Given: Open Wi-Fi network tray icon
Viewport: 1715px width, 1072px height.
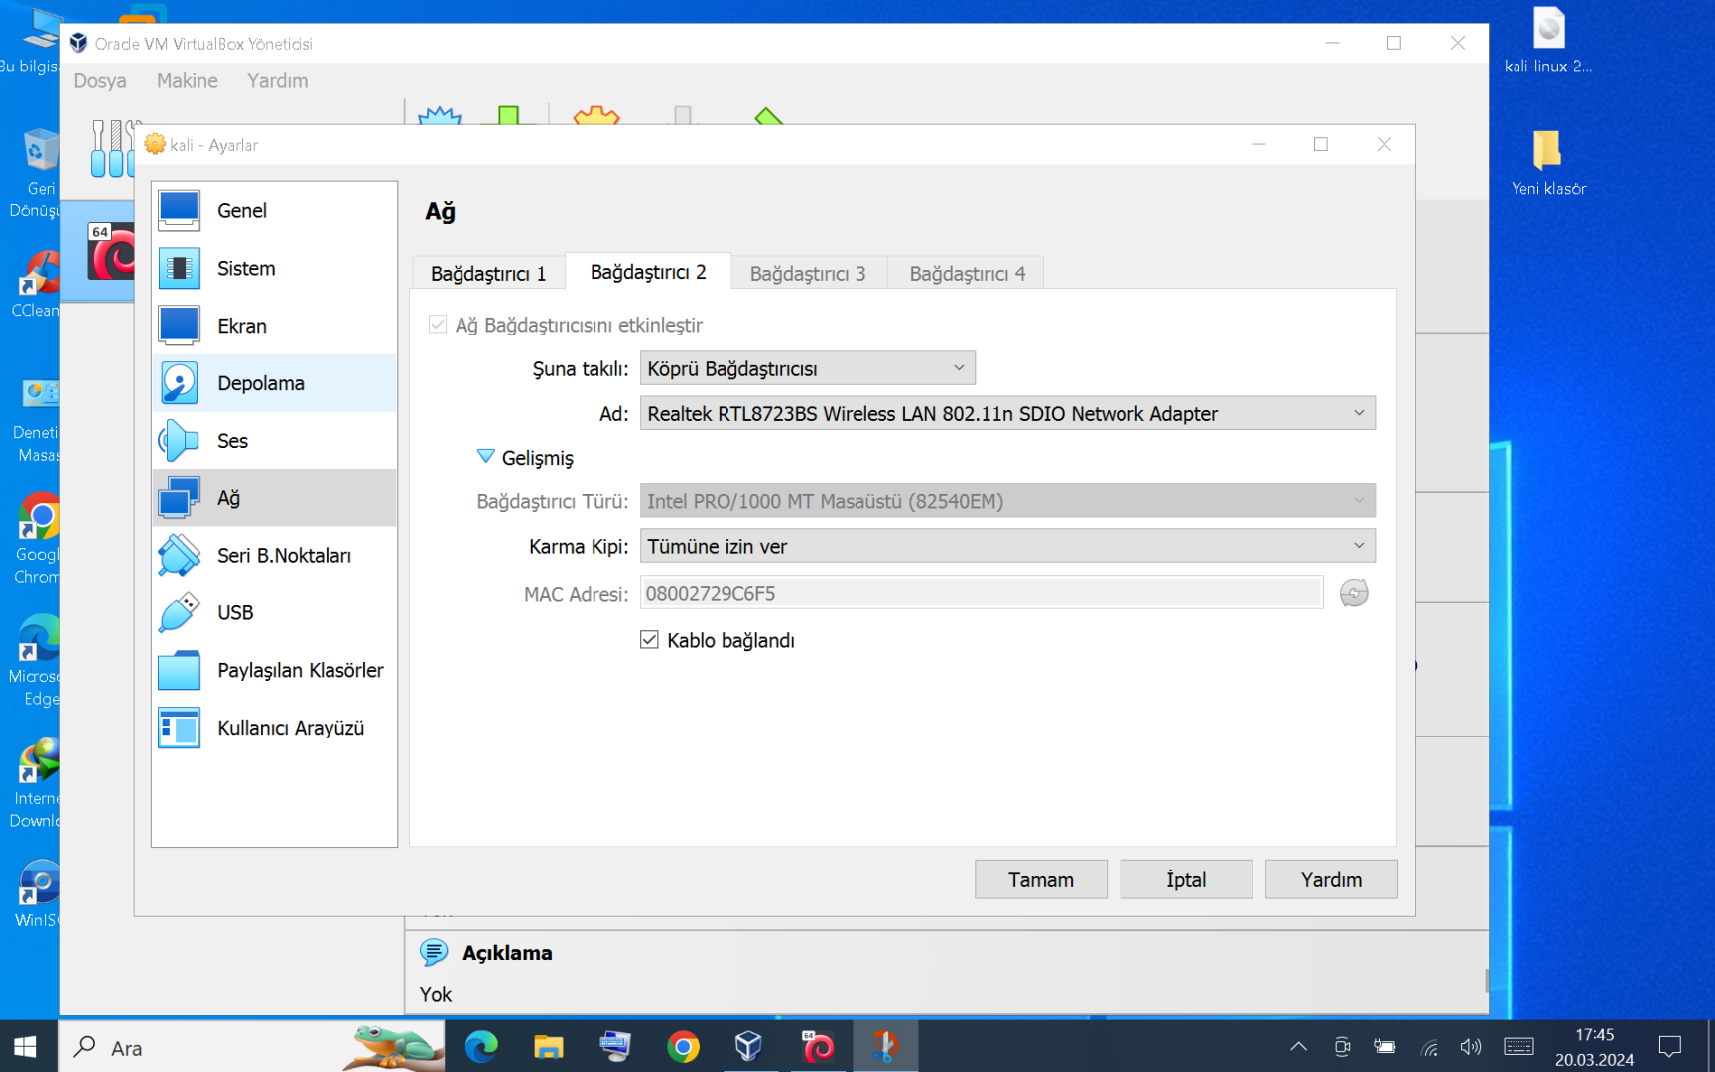Looking at the screenshot, I should tap(1429, 1047).
